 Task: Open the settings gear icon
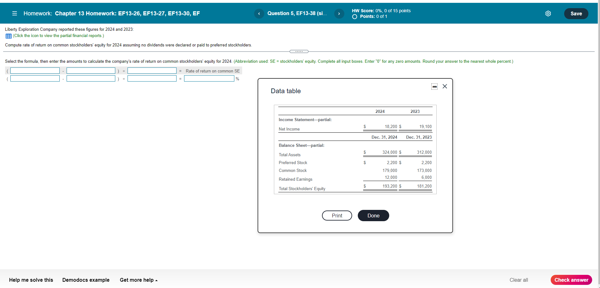click(x=548, y=13)
